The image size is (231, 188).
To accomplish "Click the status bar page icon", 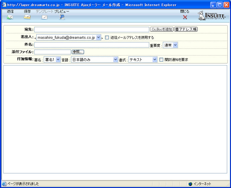I will 4,184.
